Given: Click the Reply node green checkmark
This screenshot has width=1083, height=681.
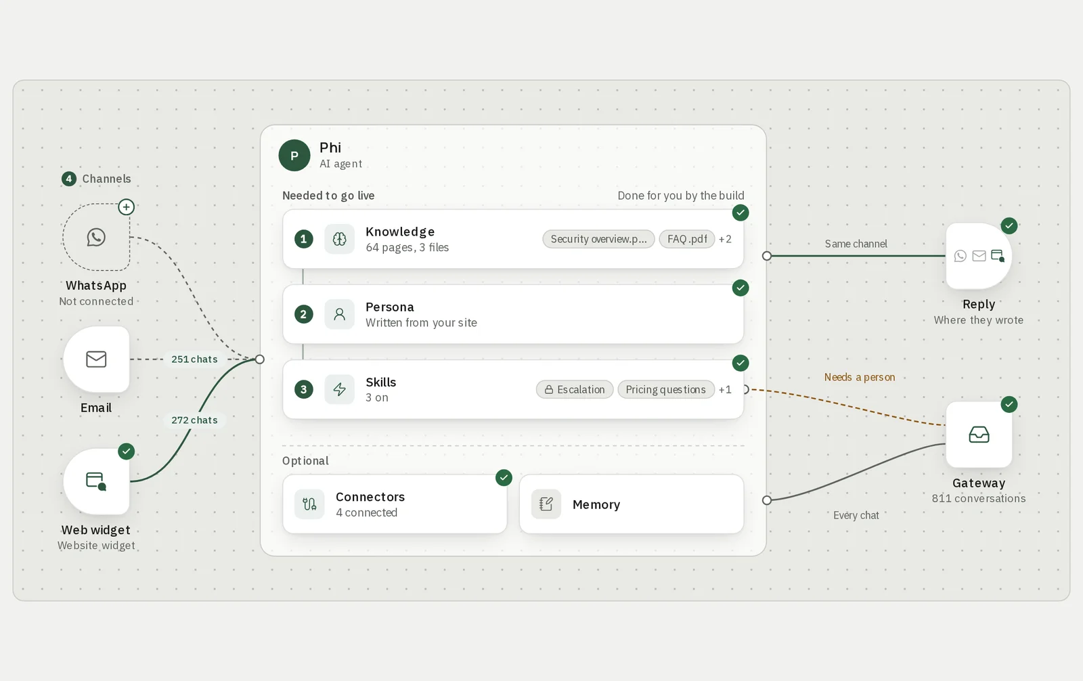Looking at the screenshot, I should (x=1009, y=226).
